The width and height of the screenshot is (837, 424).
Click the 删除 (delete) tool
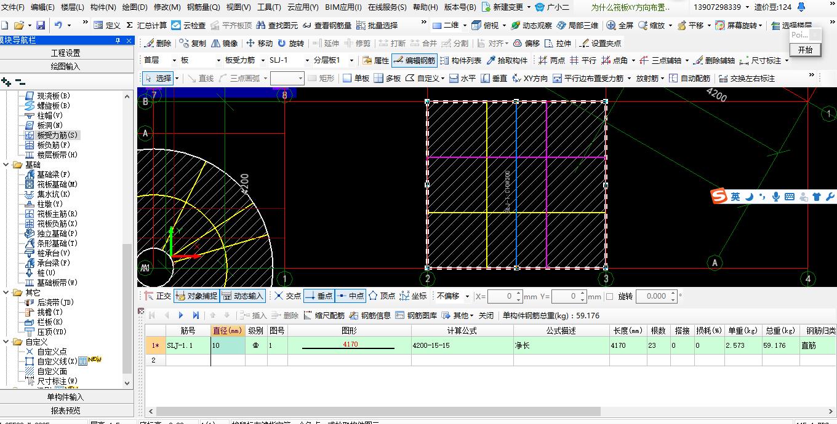click(x=157, y=44)
